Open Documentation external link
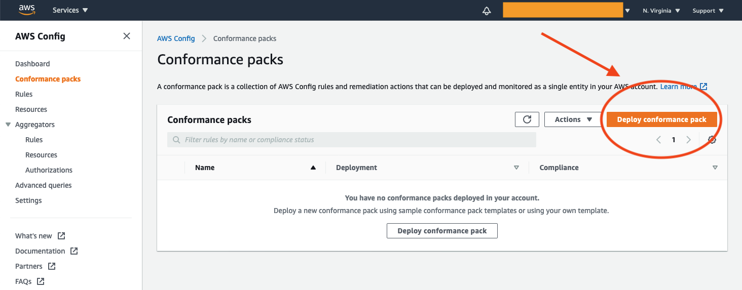742x290 pixels. pyautogui.click(x=46, y=251)
